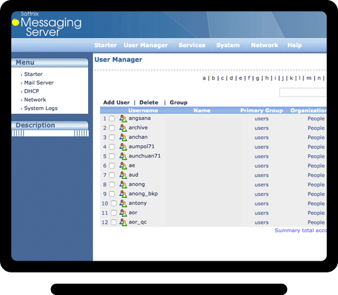Click the user icon next to anchan
Screen dimensions: 338x295
click(123, 138)
